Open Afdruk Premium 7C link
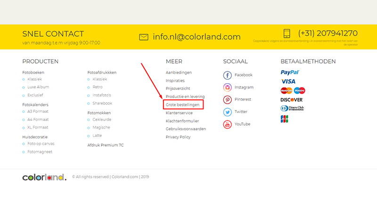The height and width of the screenshot is (200, 377). pos(106,145)
